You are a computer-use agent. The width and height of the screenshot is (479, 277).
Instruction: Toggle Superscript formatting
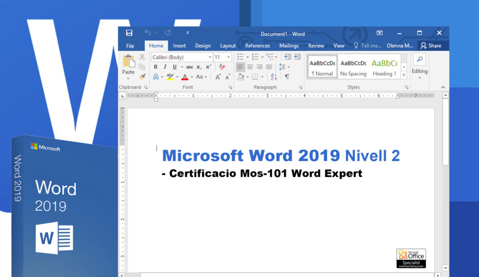(x=209, y=66)
